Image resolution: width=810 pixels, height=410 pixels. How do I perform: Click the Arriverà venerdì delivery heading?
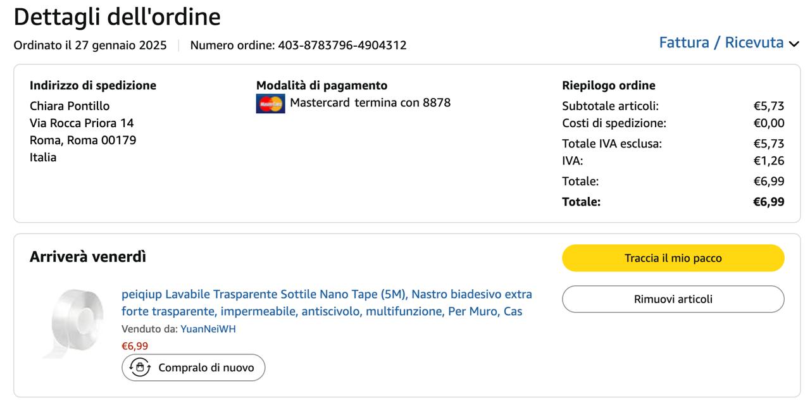88,256
